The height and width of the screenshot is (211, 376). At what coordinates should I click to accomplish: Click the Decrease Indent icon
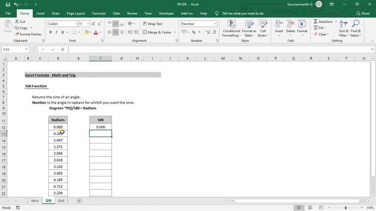130,32
